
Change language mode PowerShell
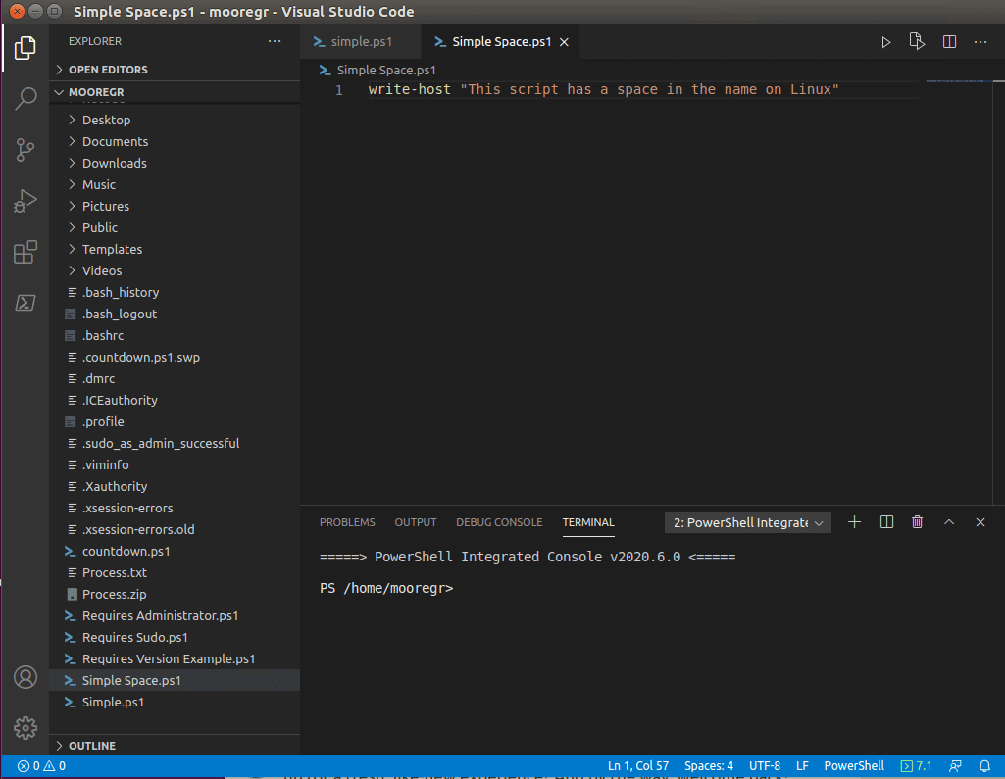pyautogui.click(x=854, y=765)
